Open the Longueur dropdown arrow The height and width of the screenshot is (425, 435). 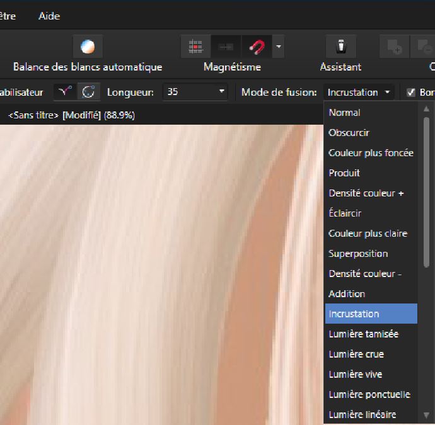click(x=222, y=91)
